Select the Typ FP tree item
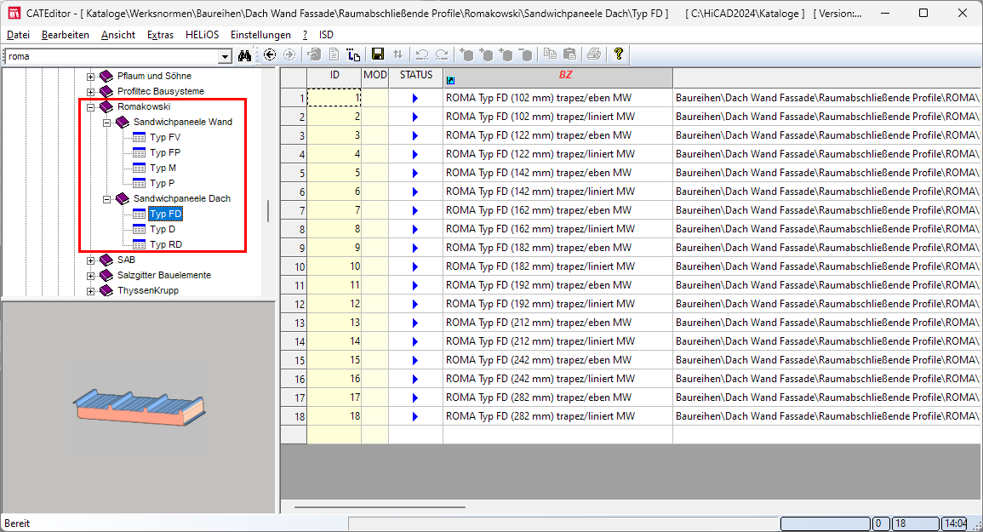 pyautogui.click(x=165, y=152)
